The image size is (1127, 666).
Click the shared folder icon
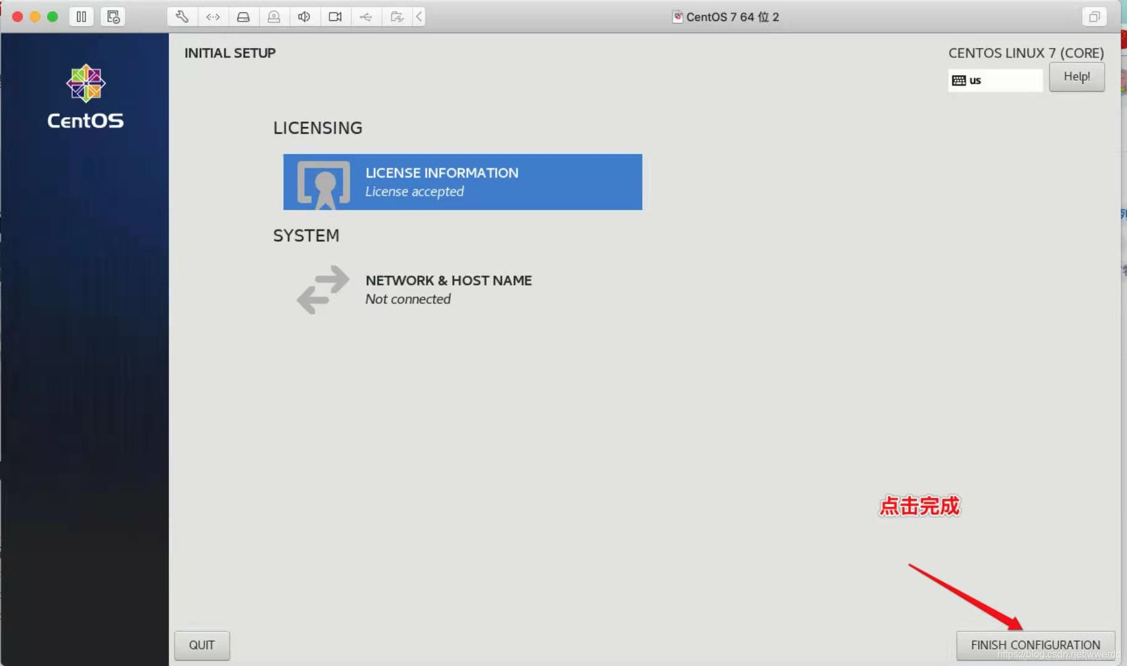[397, 17]
